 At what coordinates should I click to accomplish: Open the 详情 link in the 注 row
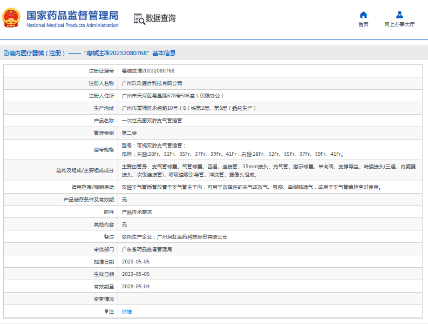point(127,312)
